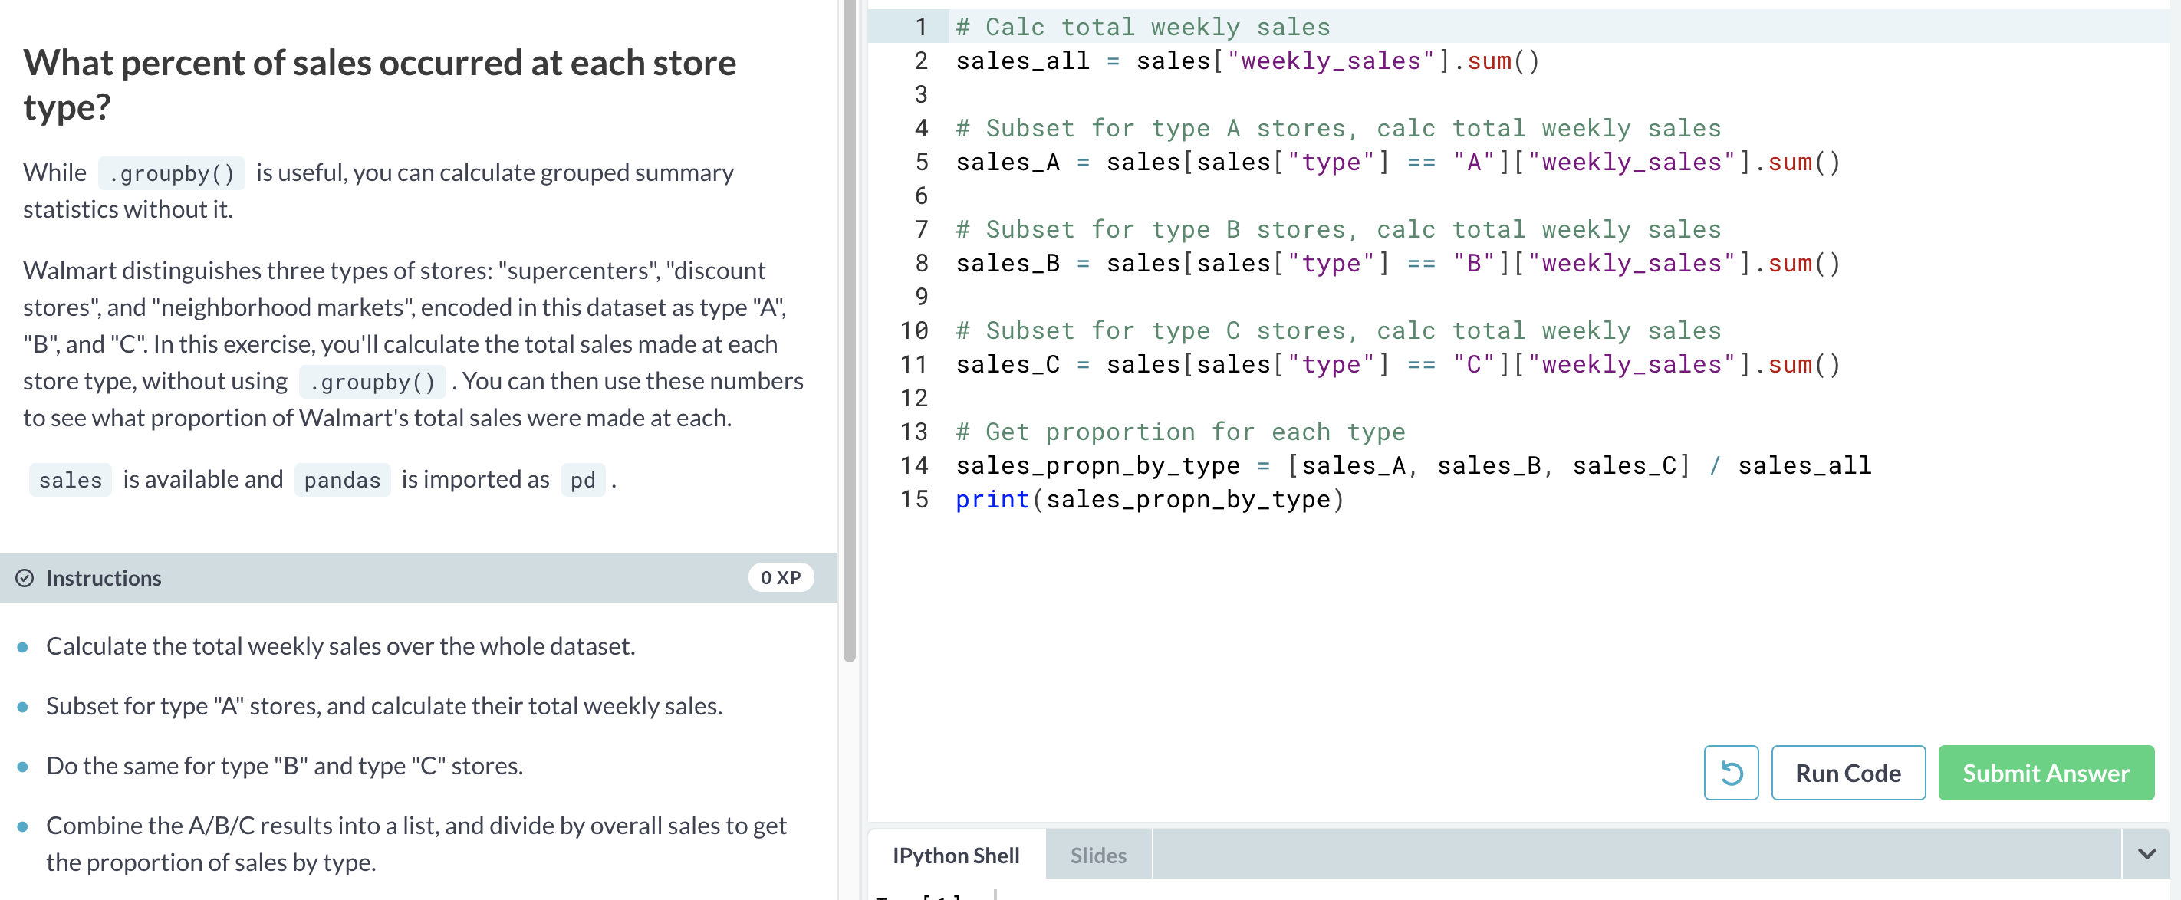2181x900 pixels.
Task: Click the first instruction bullet about total sales
Action: [x=340, y=646]
